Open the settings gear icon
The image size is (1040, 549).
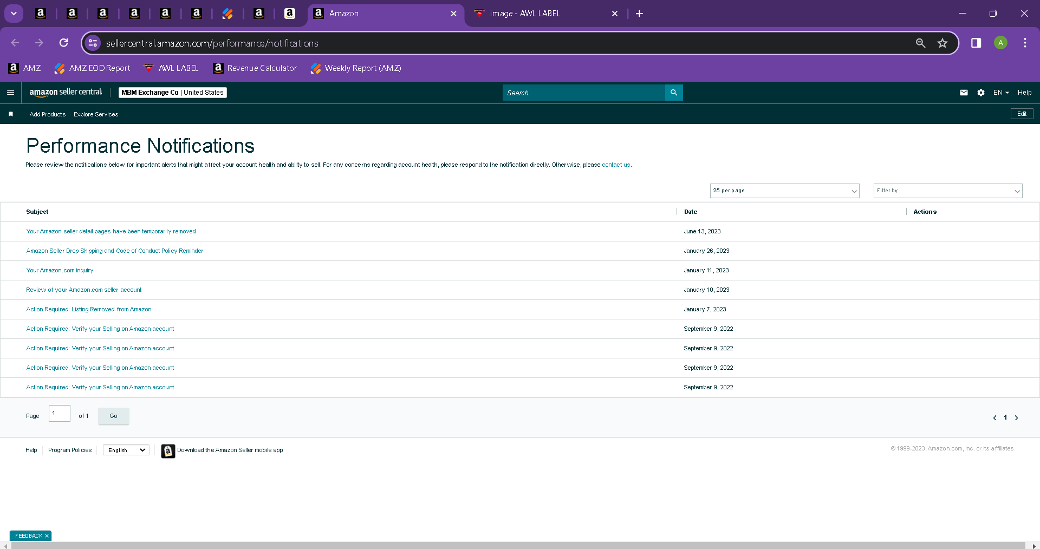981,93
